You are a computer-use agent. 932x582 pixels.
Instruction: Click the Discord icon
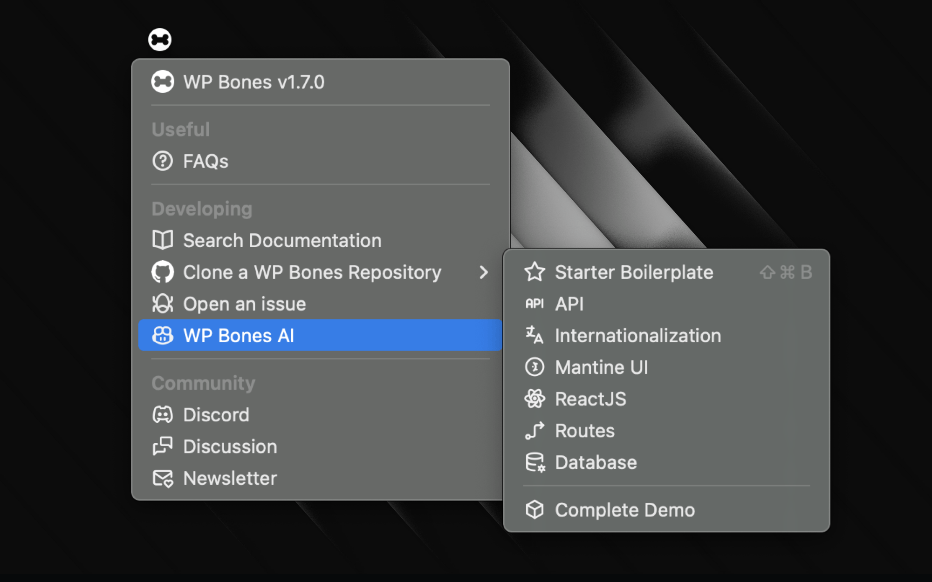tap(163, 415)
